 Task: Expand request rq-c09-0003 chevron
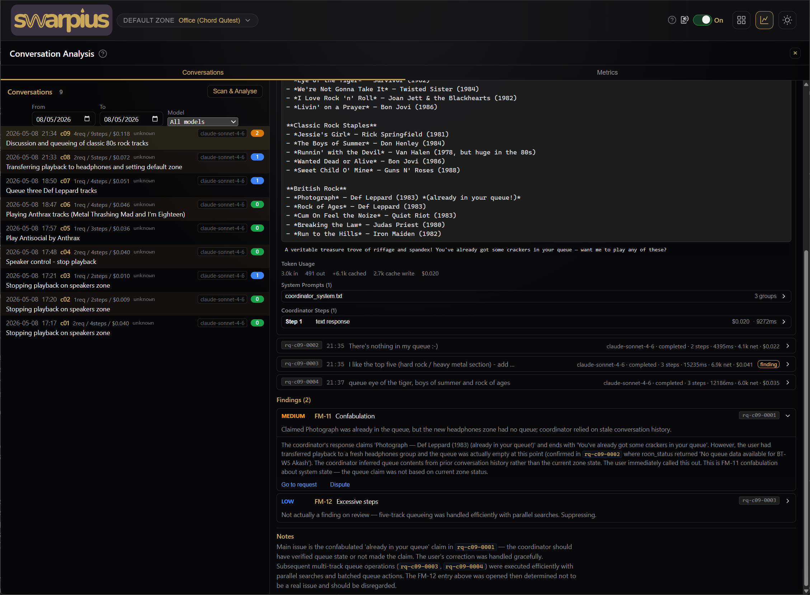tap(788, 364)
